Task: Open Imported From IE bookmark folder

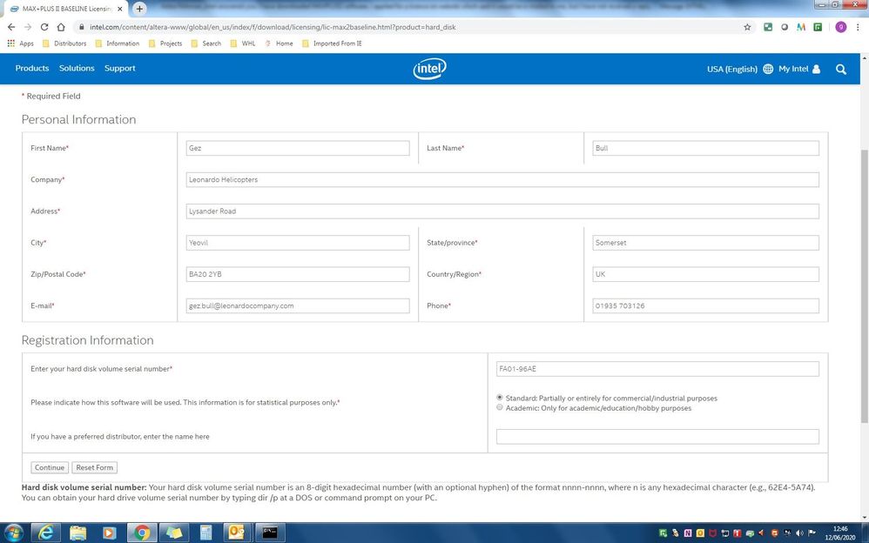Action: 332,44
